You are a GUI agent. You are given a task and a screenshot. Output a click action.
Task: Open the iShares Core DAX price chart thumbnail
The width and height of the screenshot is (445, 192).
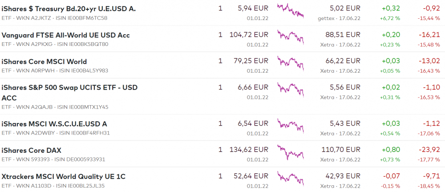290,152
